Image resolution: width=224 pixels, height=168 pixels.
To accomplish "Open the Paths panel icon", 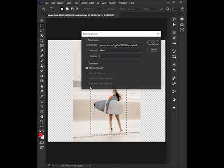I will tap(182, 30).
